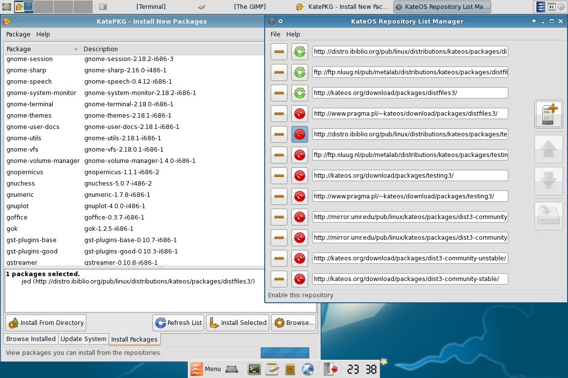Click the dist3-community-stable URL field

tap(410, 279)
